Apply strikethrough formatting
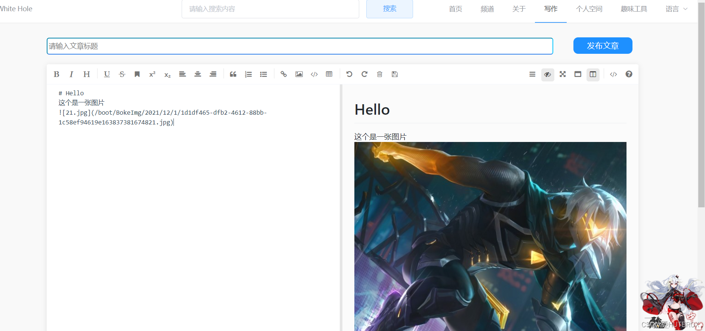The width and height of the screenshot is (705, 331). click(x=122, y=74)
